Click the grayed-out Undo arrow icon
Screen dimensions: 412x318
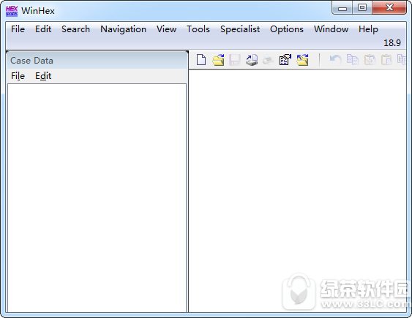tap(336, 59)
